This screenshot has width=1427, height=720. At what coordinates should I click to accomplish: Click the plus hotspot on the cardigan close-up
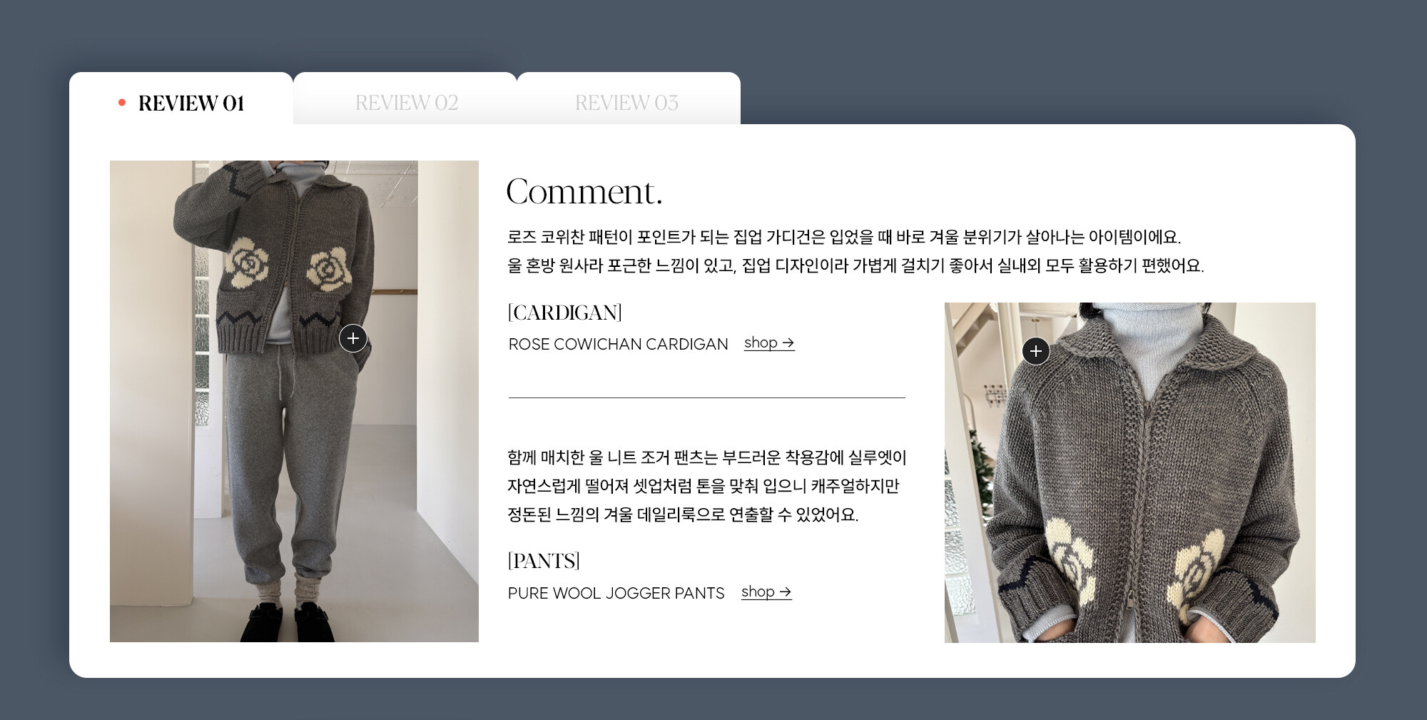1036,351
